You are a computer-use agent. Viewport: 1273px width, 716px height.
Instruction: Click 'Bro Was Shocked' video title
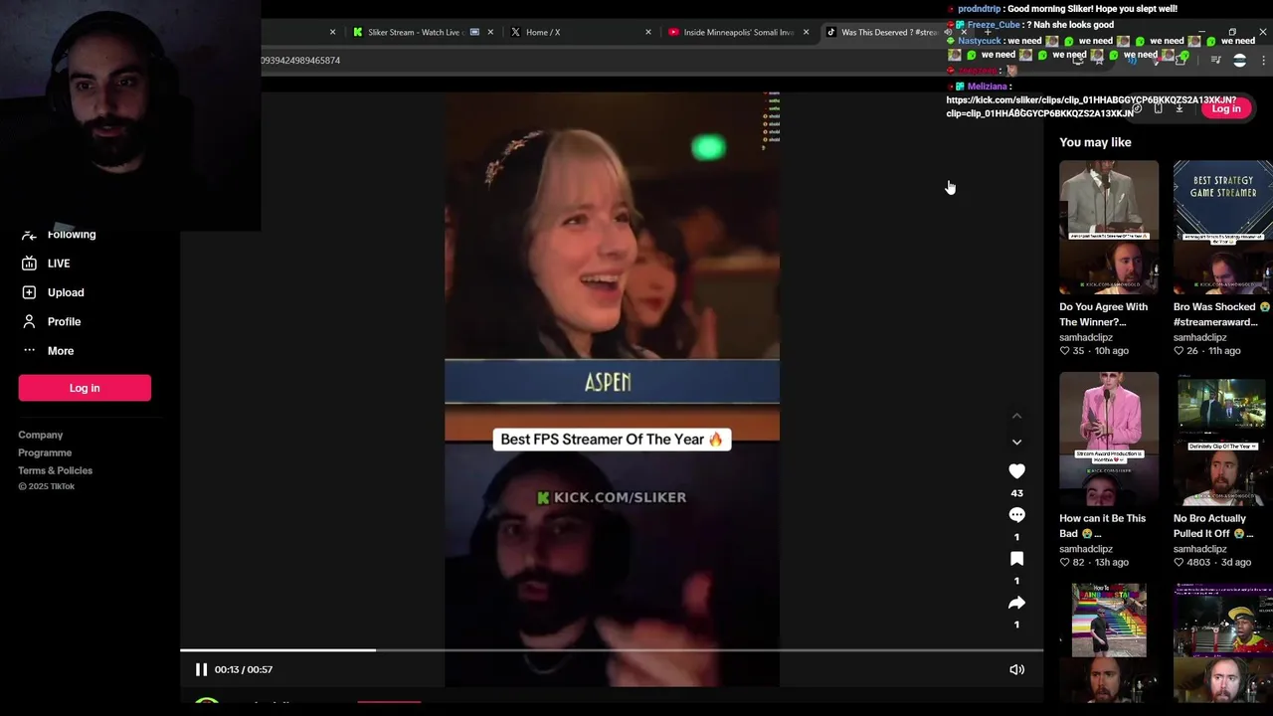1222,314
